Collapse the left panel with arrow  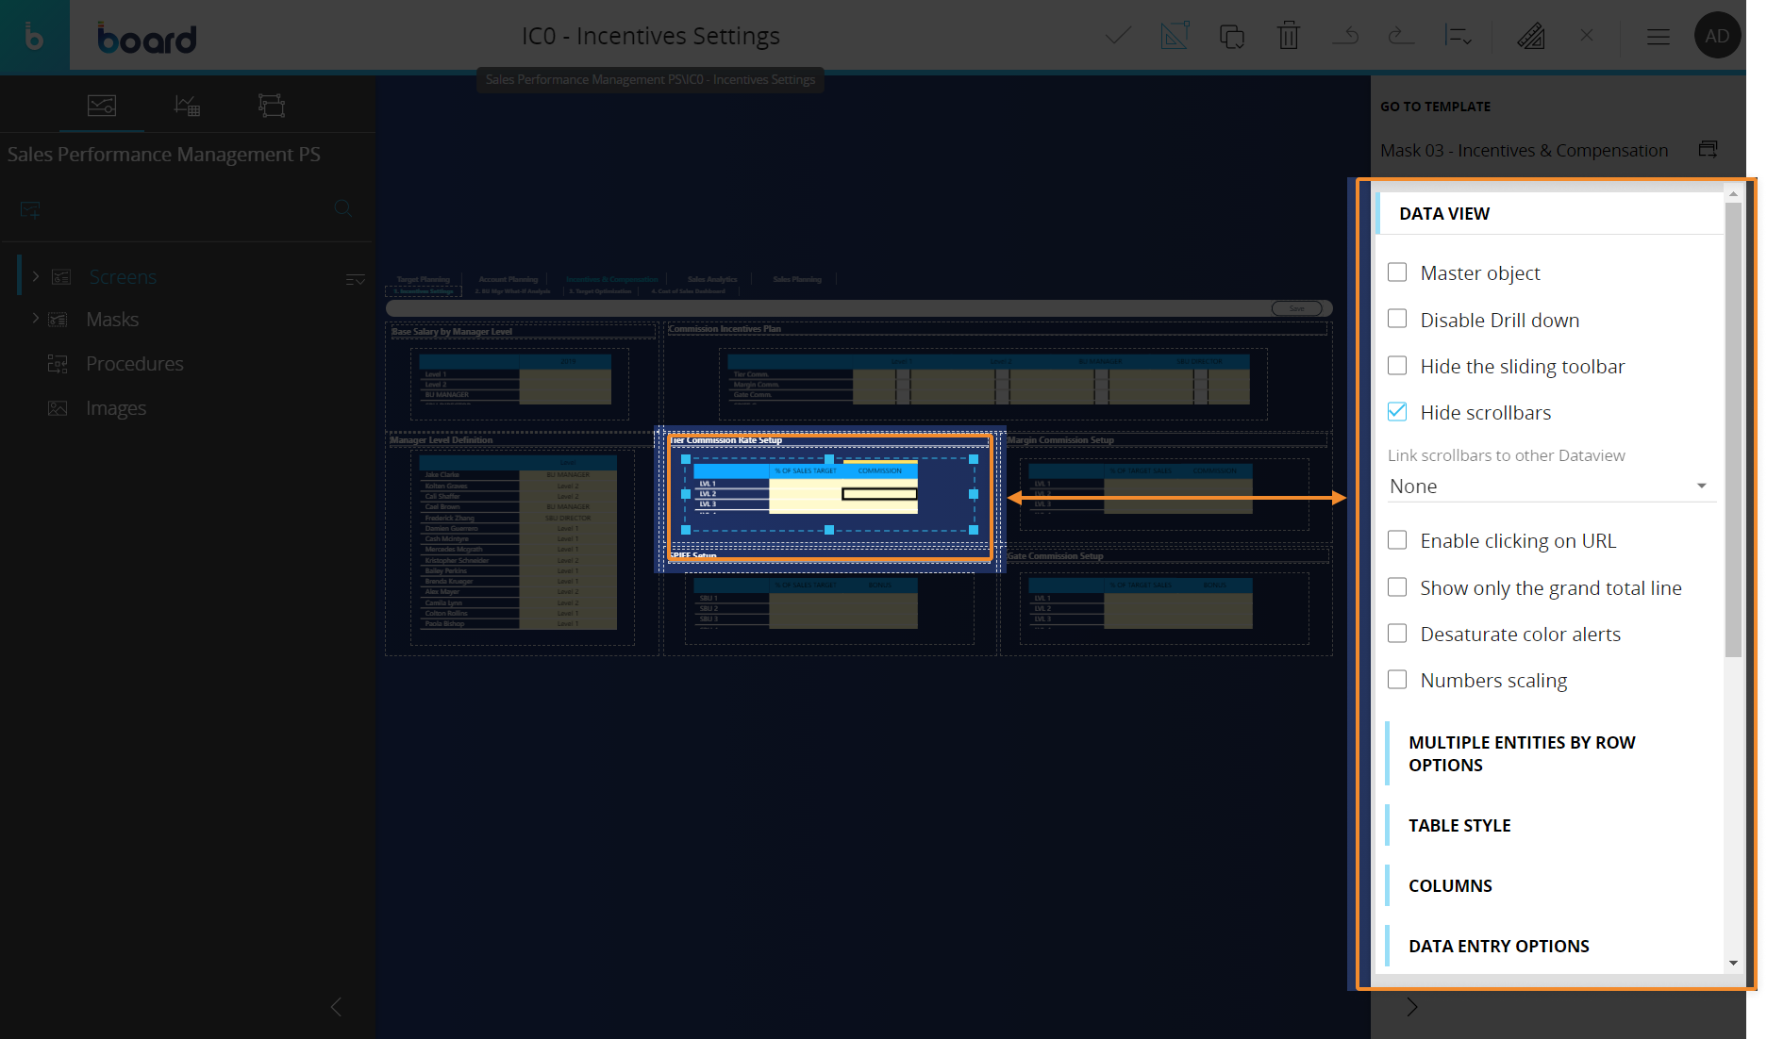coord(336,1007)
